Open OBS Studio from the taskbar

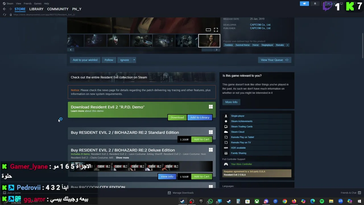(192, 201)
